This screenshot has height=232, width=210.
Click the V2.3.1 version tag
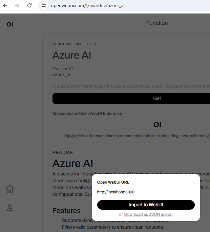91,44
